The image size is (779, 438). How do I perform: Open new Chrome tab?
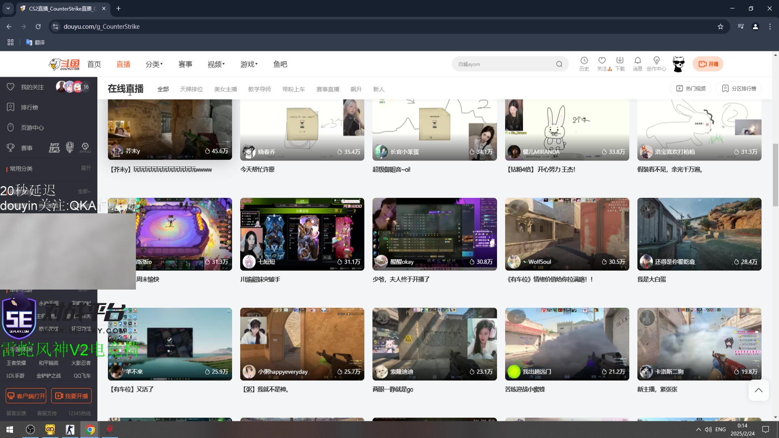[118, 8]
